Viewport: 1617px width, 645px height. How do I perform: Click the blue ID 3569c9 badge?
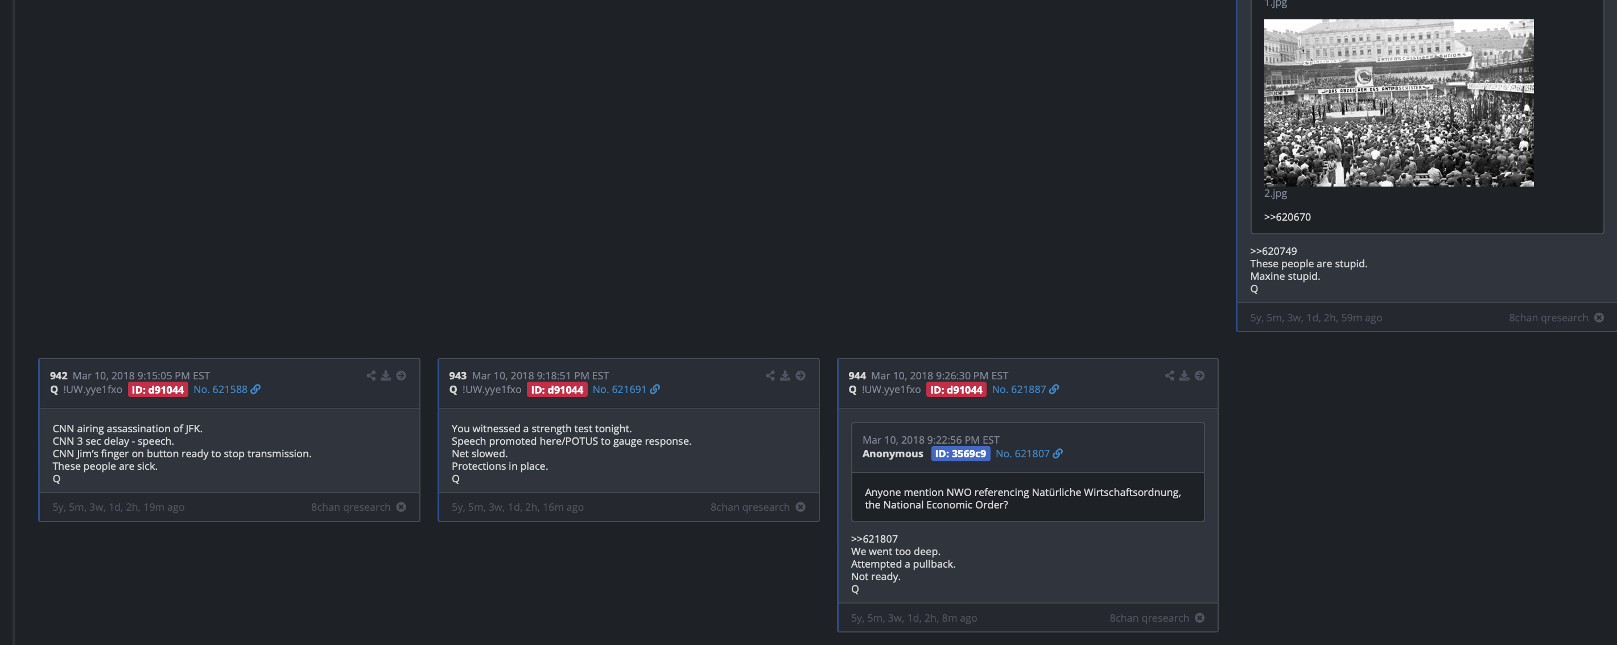pos(960,453)
